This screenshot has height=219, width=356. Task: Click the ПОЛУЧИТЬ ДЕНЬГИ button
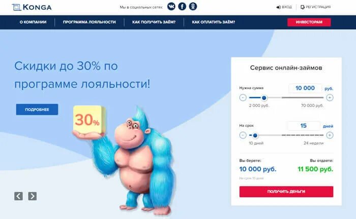(286, 192)
